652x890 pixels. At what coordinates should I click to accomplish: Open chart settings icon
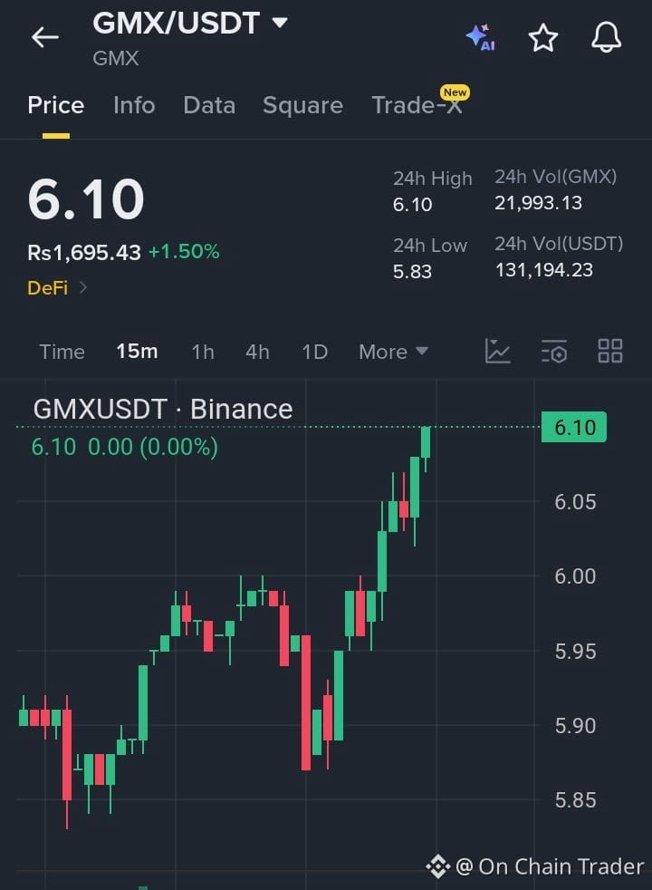[x=554, y=352]
